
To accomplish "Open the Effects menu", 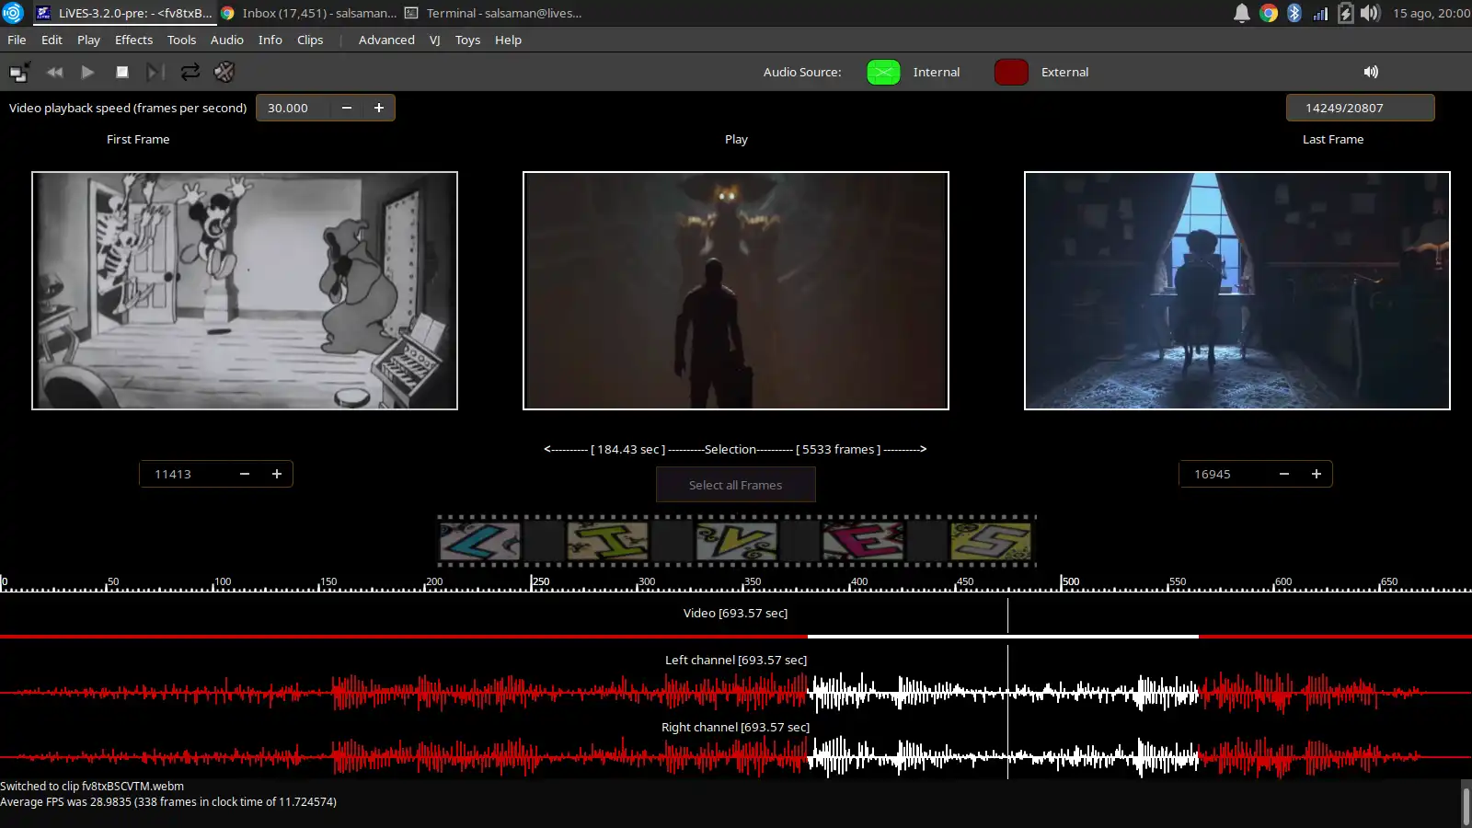I will (x=133, y=40).
